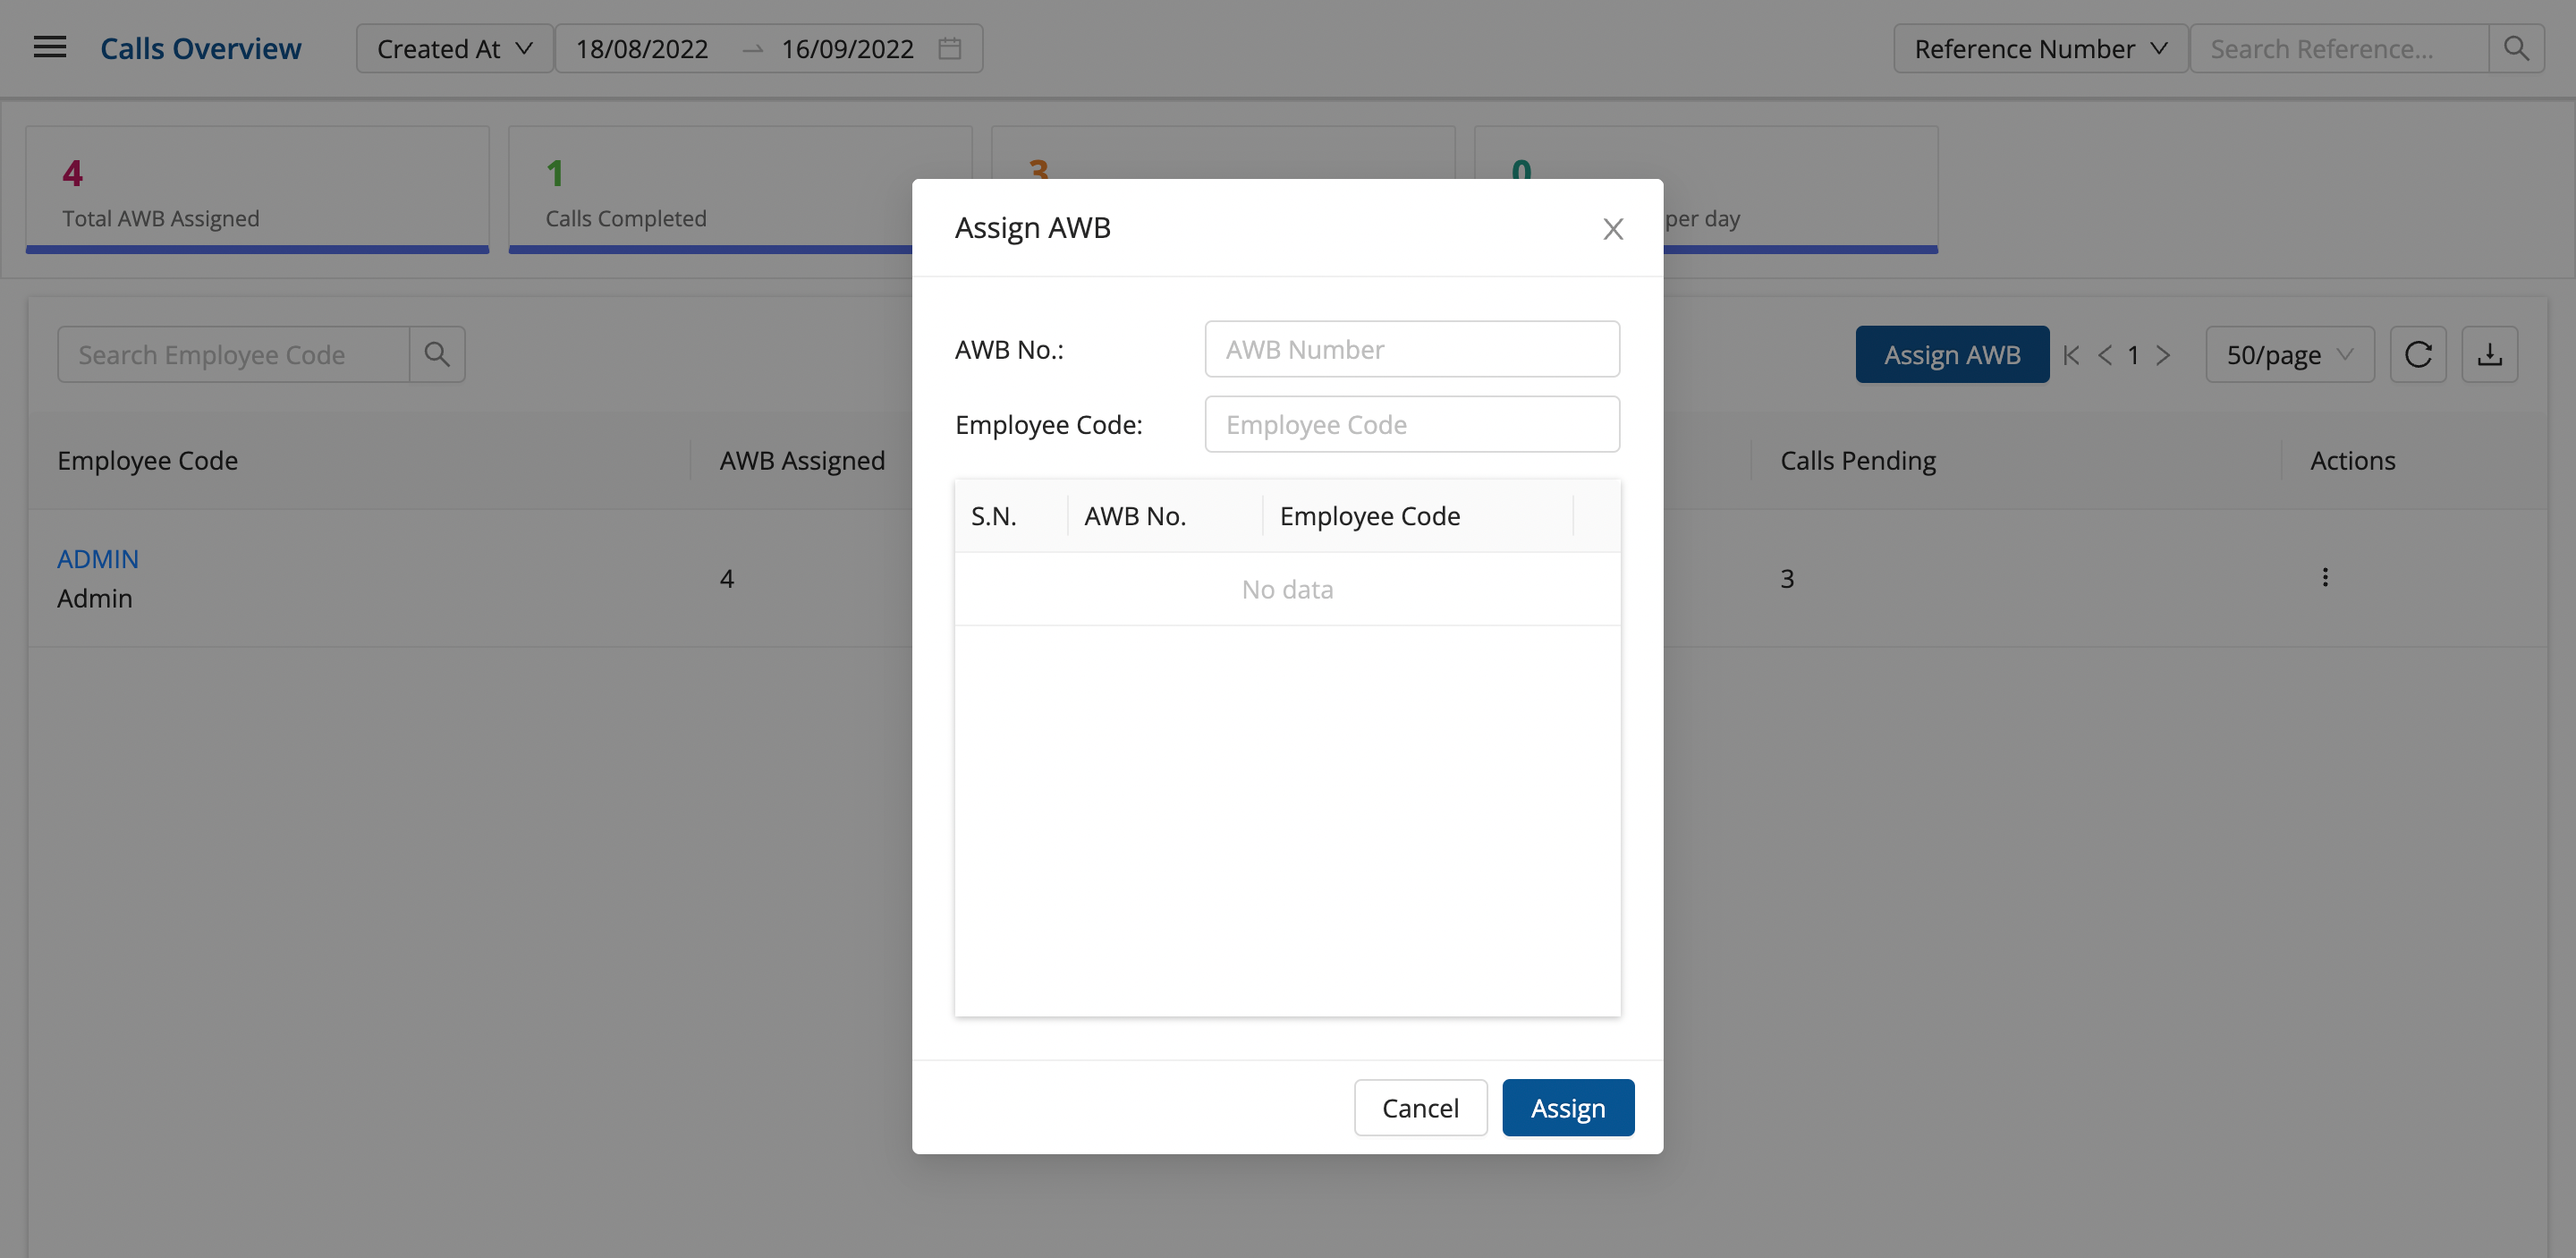Focus the AWB Number input field

click(x=1411, y=349)
